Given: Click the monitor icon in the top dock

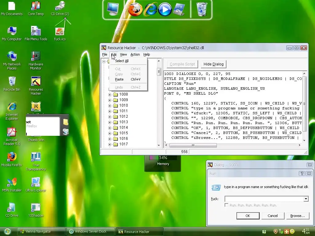Looking at the screenshot, I should 113,9.
